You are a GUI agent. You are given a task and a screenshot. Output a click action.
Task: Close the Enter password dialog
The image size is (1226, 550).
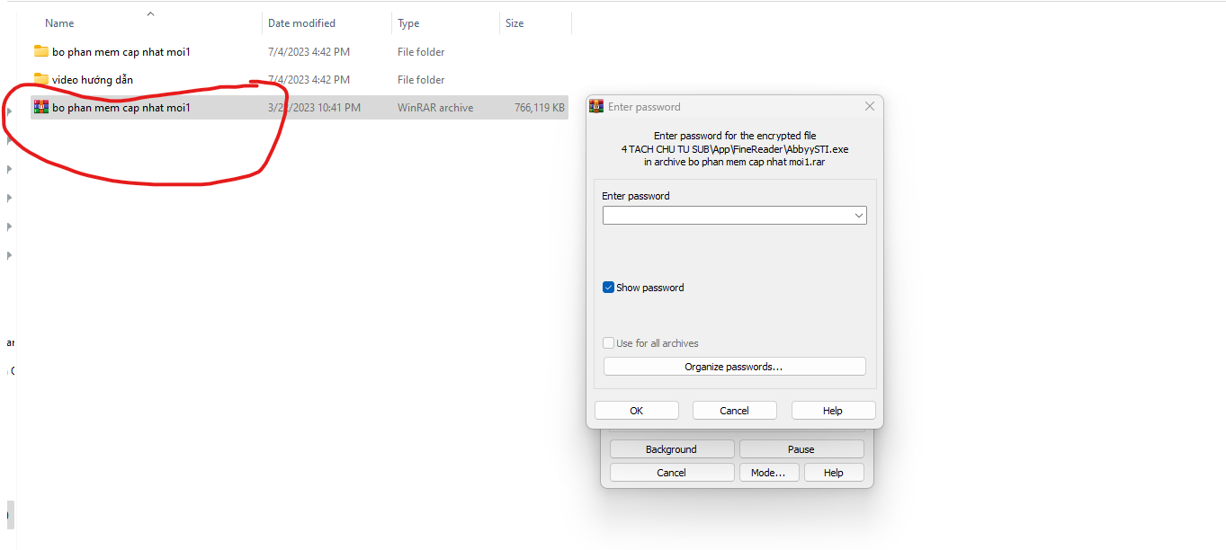[x=869, y=106]
